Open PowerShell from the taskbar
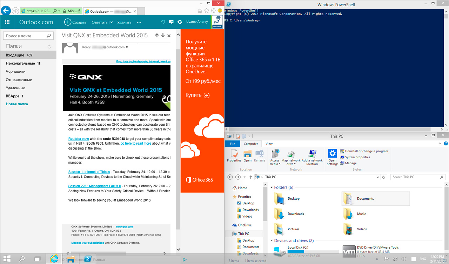449x264 pixels. 87,259
